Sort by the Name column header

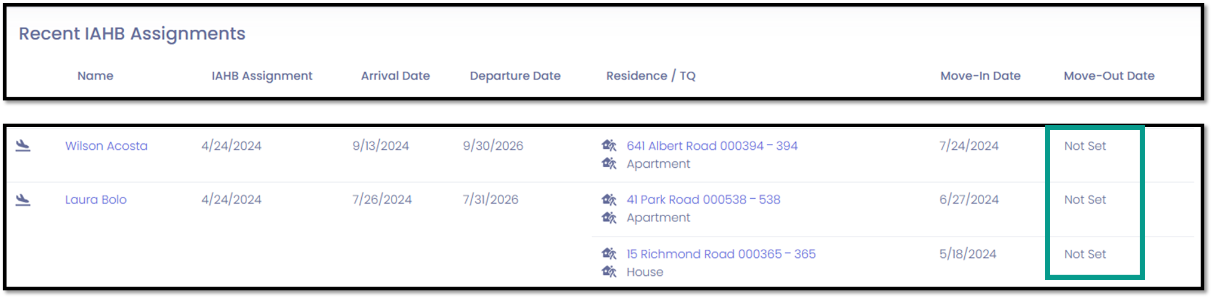96,76
